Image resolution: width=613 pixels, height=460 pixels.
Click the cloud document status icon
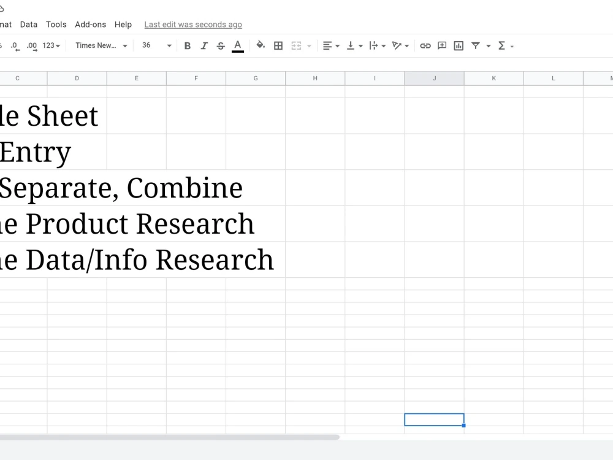[x=1, y=8]
